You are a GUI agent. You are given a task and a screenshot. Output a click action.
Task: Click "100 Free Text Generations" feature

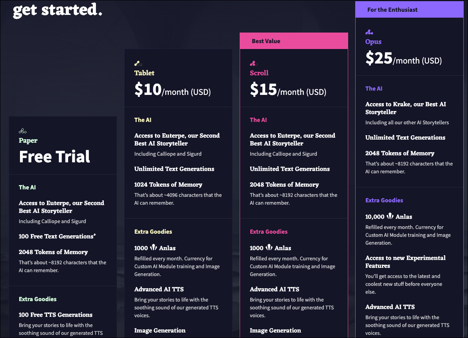point(57,236)
